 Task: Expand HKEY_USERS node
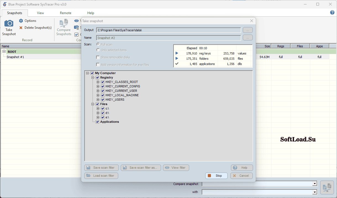click(x=98, y=100)
